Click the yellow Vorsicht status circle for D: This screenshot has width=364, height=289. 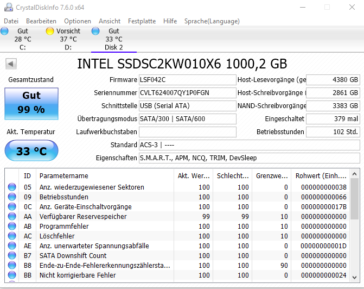click(x=50, y=31)
